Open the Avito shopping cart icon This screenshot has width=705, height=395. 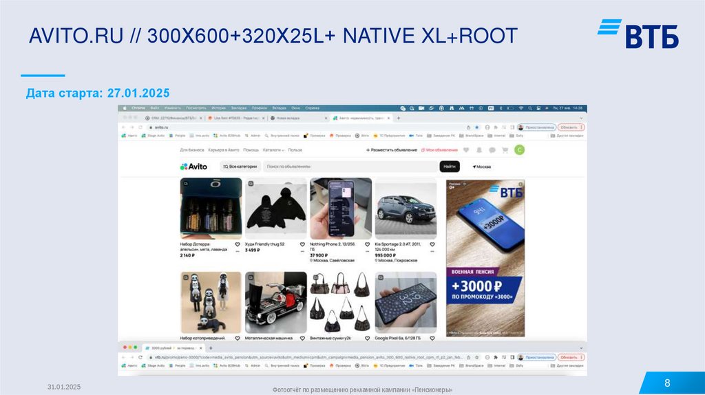click(x=505, y=150)
